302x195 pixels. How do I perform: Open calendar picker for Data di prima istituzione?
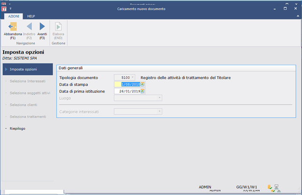tap(142, 91)
